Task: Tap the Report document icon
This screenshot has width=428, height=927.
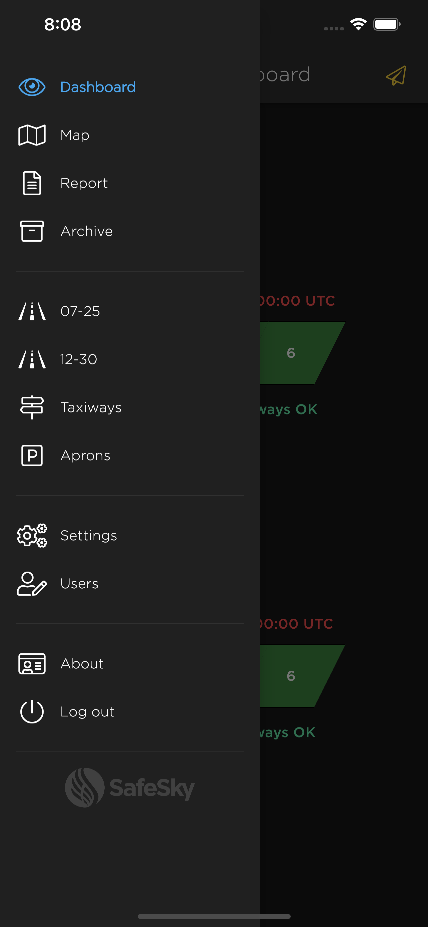Action: (x=32, y=183)
